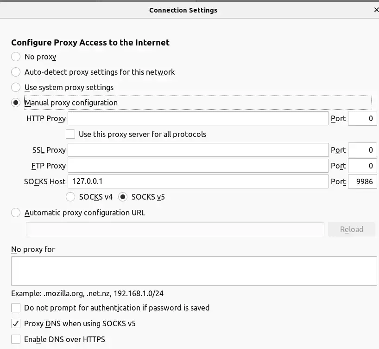Click the FTP Proxy address field
The width and height of the screenshot is (379, 349).
tap(198, 166)
